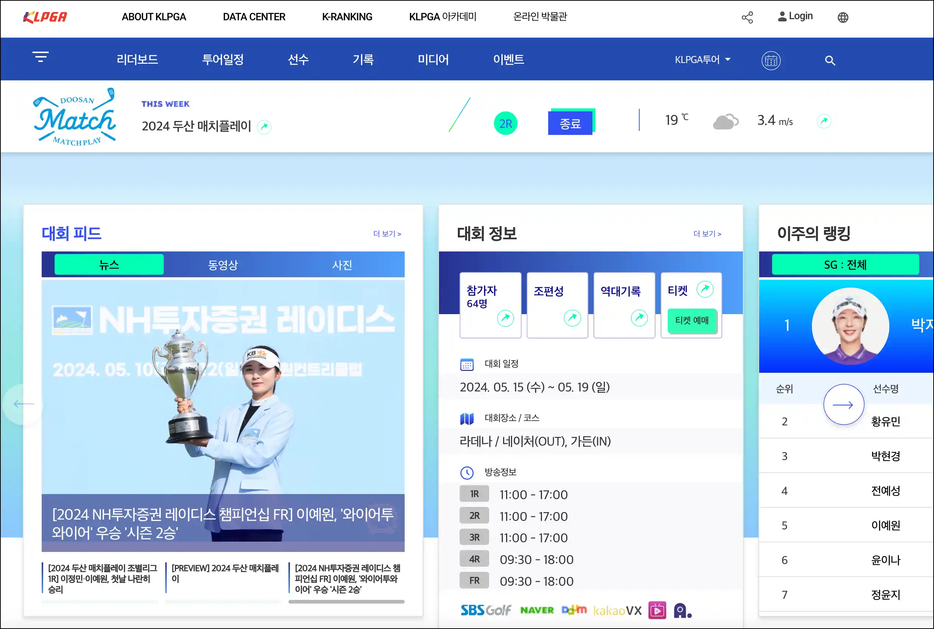Viewport: 934px width, 629px height.
Task: Open the 리더보드 menu
Action: (x=137, y=59)
